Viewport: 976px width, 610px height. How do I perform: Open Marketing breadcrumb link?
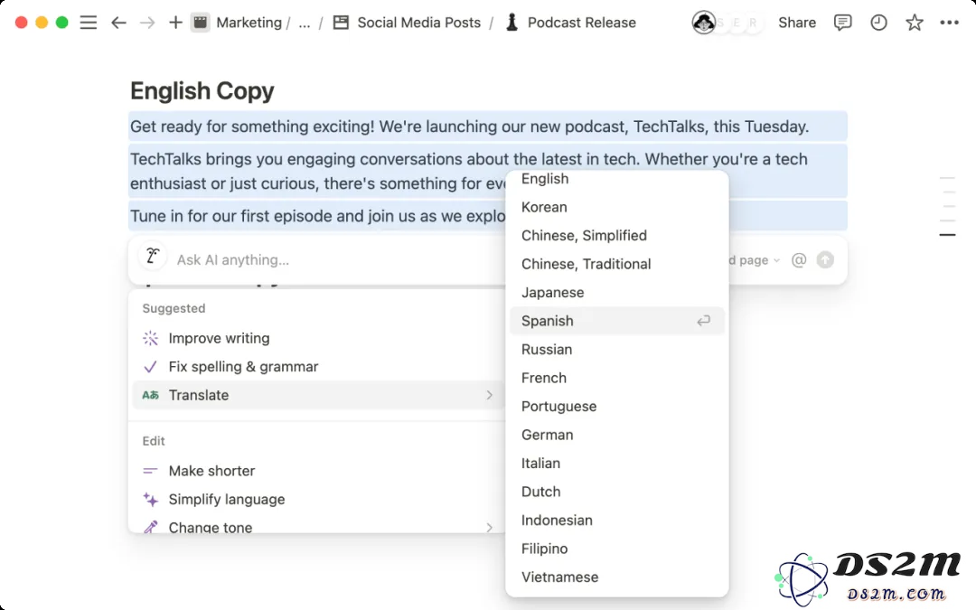tap(249, 23)
